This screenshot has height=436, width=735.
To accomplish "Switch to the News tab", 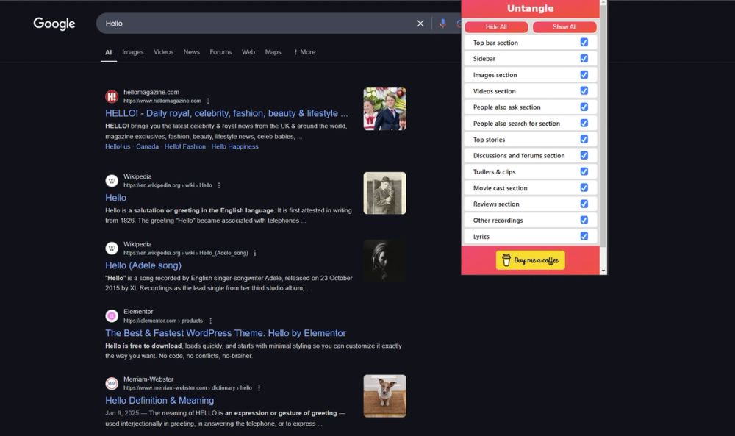I will coord(192,52).
